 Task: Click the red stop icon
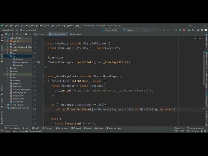coord(184,30)
